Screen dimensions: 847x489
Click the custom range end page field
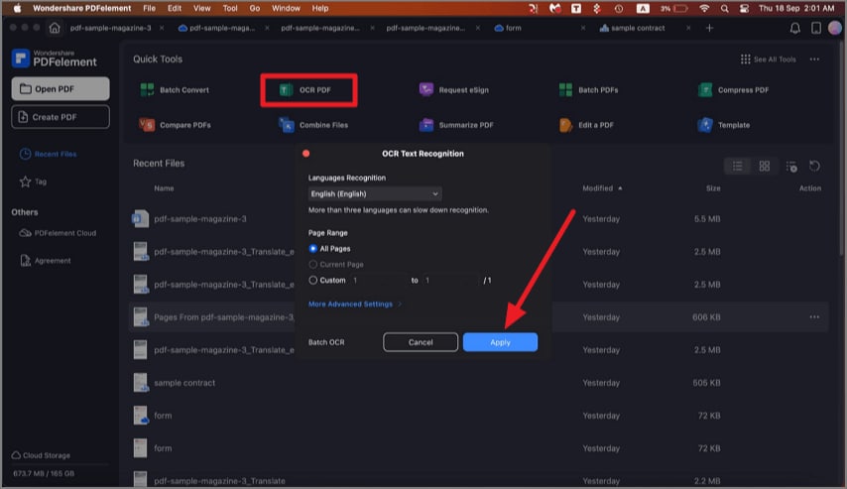pyautogui.click(x=450, y=280)
